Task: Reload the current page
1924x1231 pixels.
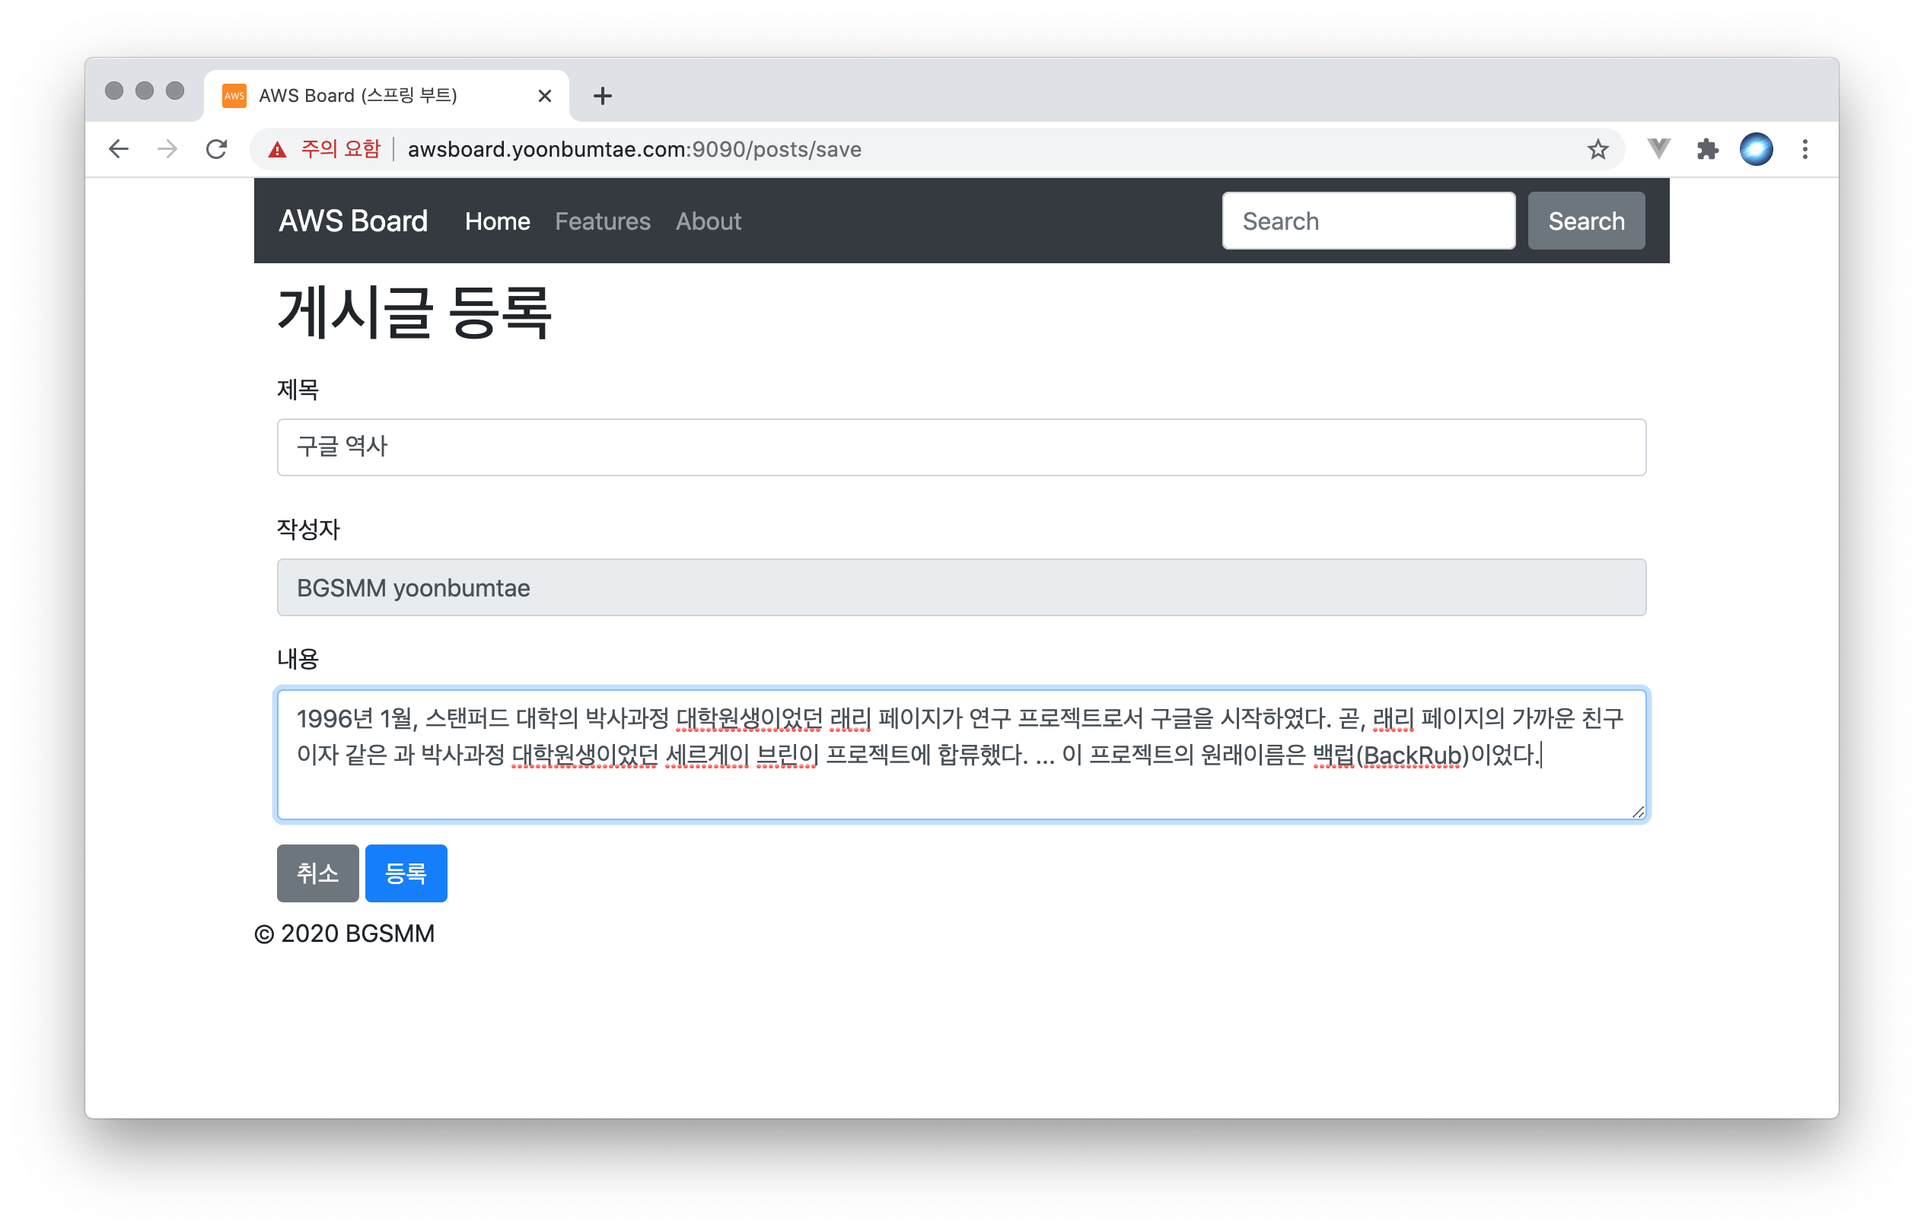Action: point(217,149)
